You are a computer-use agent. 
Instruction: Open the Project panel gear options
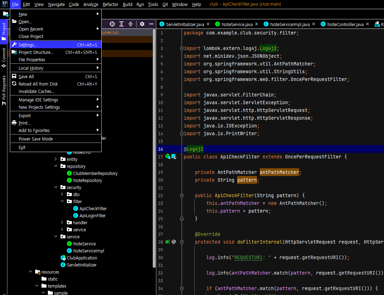tap(142, 24)
